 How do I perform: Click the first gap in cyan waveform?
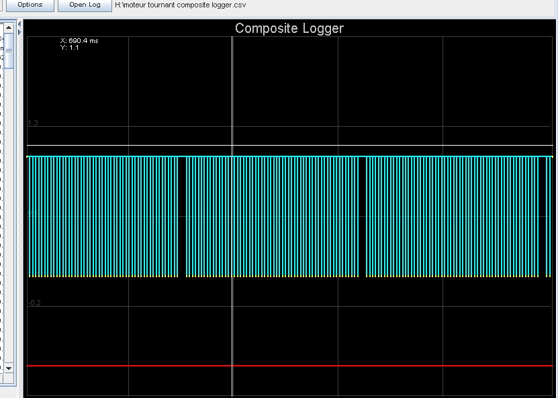(x=182, y=216)
